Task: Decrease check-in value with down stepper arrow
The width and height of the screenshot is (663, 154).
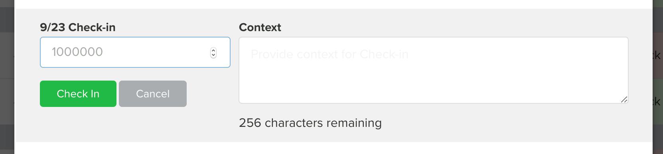Action: click(x=213, y=55)
